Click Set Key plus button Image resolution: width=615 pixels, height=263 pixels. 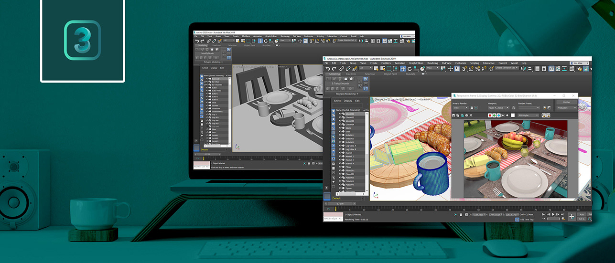click(x=572, y=217)
